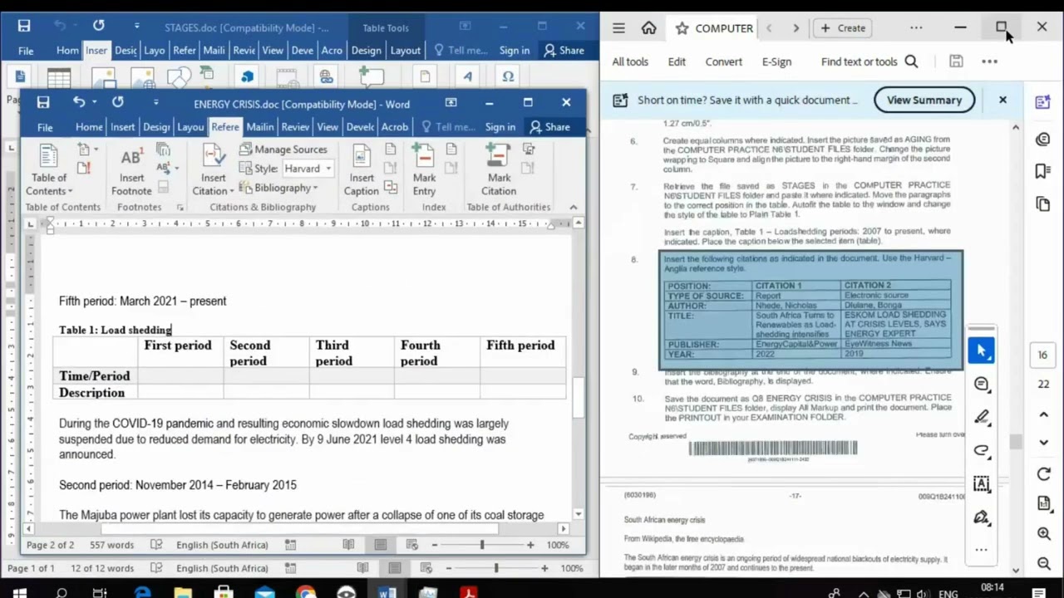Image resolution: width=1064 pixels, height=598 pixels.
Task: Open the Undo history dropdown arrow
Action: 94,102
